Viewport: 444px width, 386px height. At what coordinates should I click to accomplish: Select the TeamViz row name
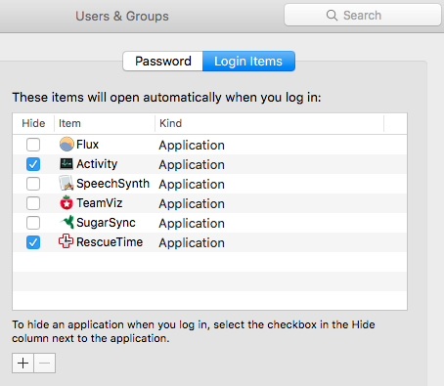pos(100,203)
